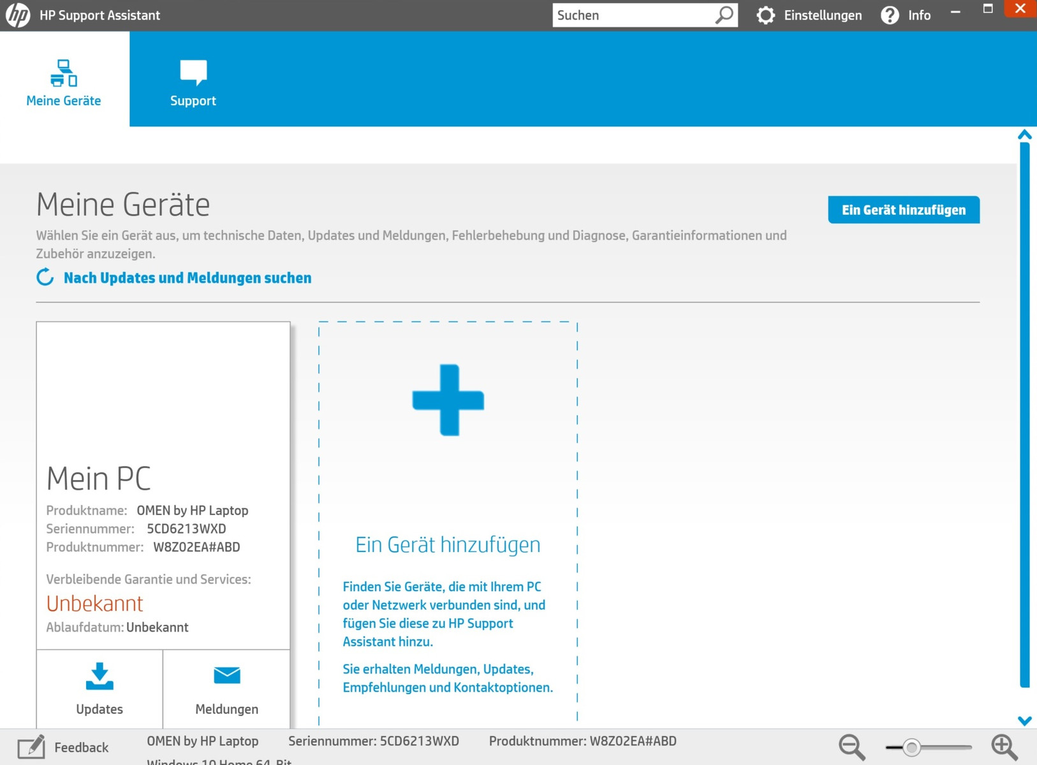Click serial number 5CD6213WXD in device card
Image resolution: width=1037 pixels, height=765 pixels.
[186, 528]
